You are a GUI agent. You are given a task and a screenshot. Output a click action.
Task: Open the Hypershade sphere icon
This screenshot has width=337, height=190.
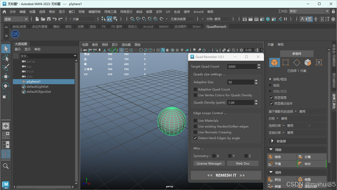point(268,19)
